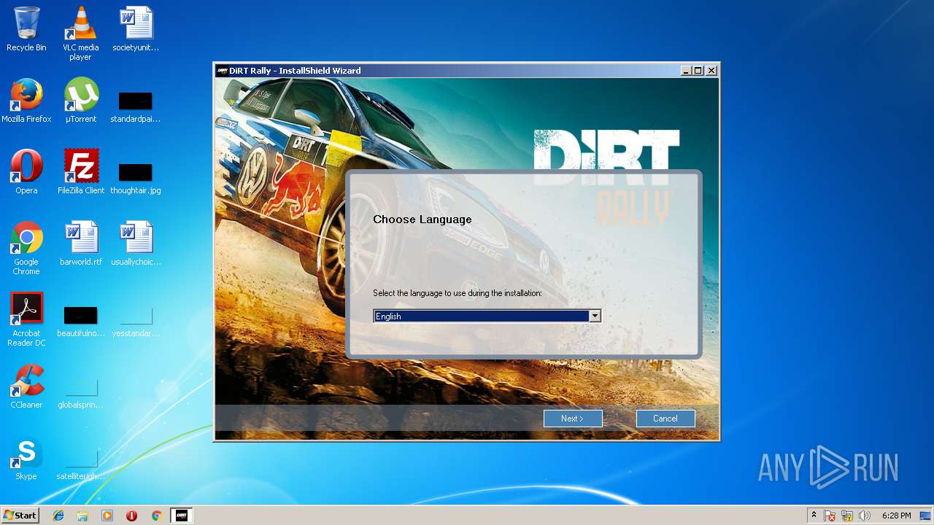Select the English language combo box field
Screen dimensions: 934x525
[487, 316]
